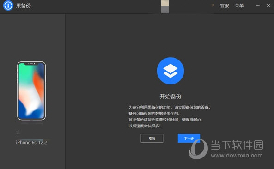Click the 果备份 title text
Image resolution: width=274 pixels, height=169 pixels.
tap(24, 6)
